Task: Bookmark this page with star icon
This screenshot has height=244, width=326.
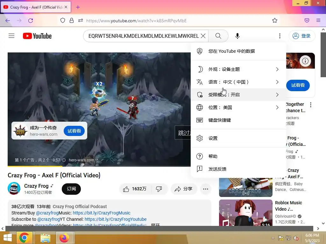Action: coord(275,20)
